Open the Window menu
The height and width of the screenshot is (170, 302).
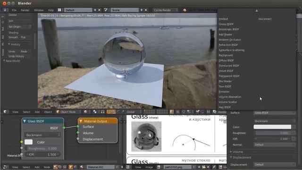point(39,10)
